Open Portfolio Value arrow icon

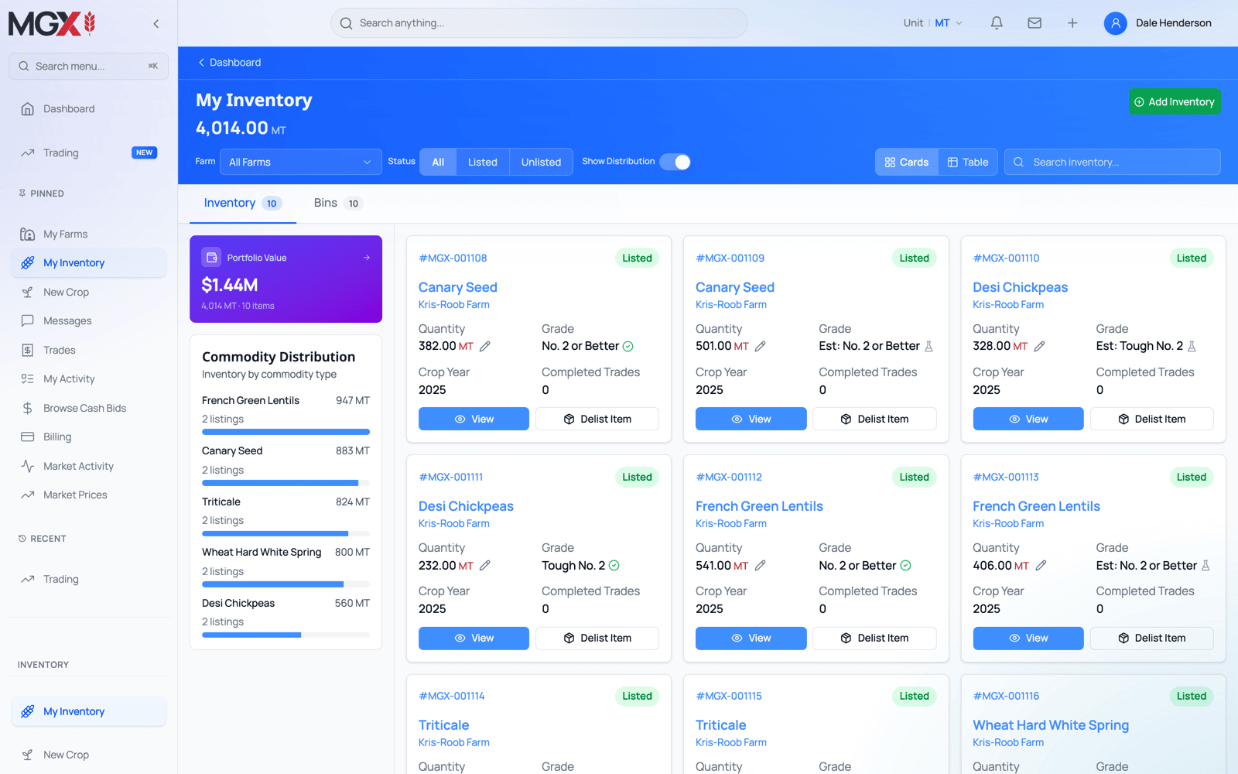(367, 258)
